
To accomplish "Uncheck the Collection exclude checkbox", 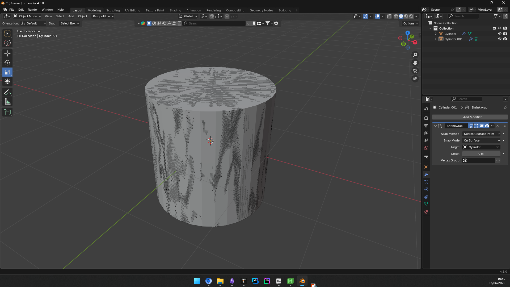I will click(x=494, y=28).
